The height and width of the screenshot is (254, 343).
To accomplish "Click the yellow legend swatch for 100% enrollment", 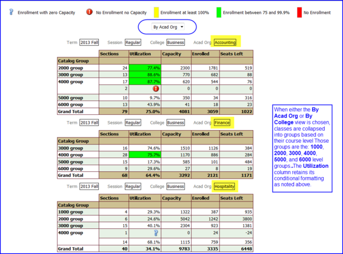I will (x=156, y=12).
